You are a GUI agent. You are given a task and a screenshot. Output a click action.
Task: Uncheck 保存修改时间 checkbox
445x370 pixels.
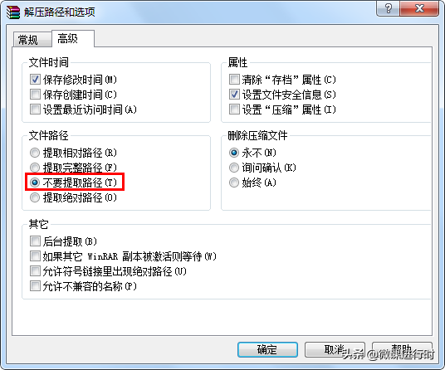pyautogui.click(x=35, y=80)
